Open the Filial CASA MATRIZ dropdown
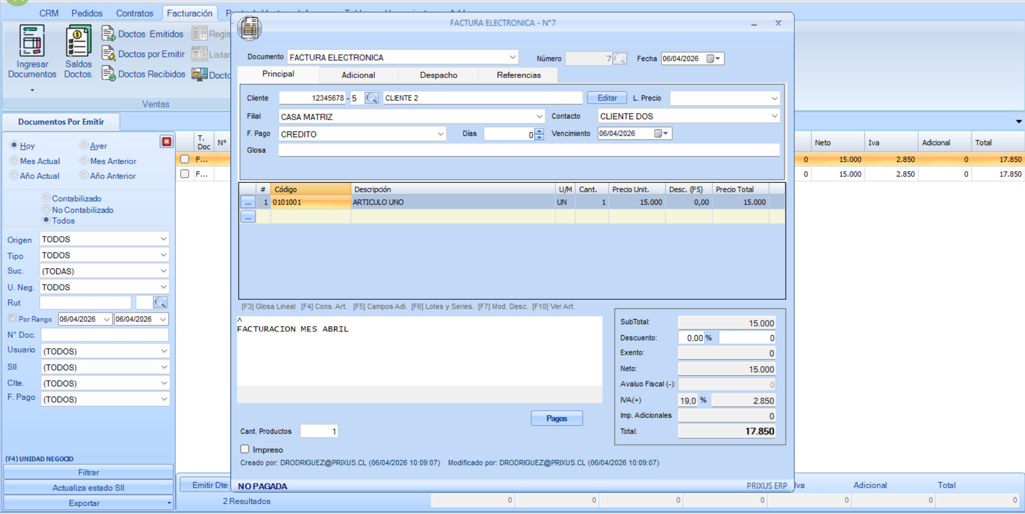1025x514 pixels. point(539,116)
